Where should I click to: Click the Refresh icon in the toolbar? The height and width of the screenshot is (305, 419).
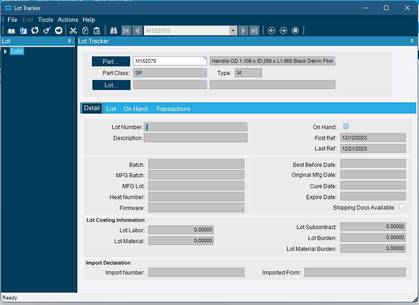pos(35,30)
